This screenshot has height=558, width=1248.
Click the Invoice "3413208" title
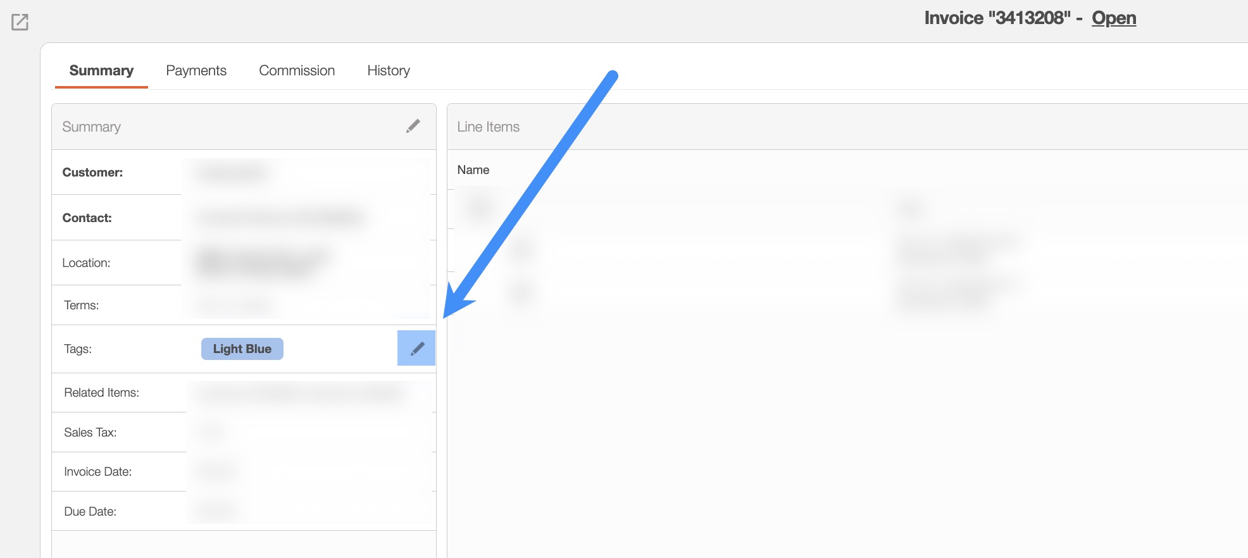click(x=997, y=18)
